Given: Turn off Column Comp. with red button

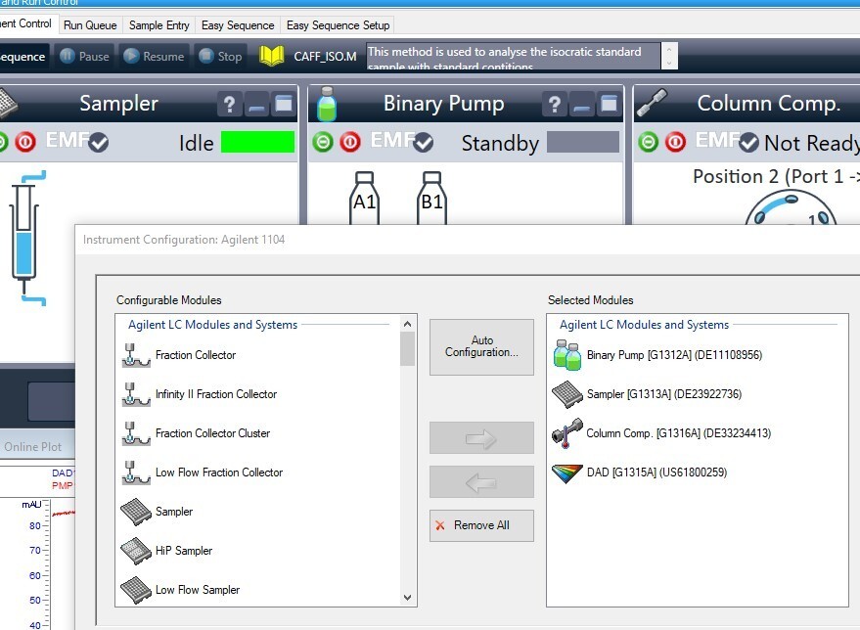Looking at the screenshot, I should [676, 143].
